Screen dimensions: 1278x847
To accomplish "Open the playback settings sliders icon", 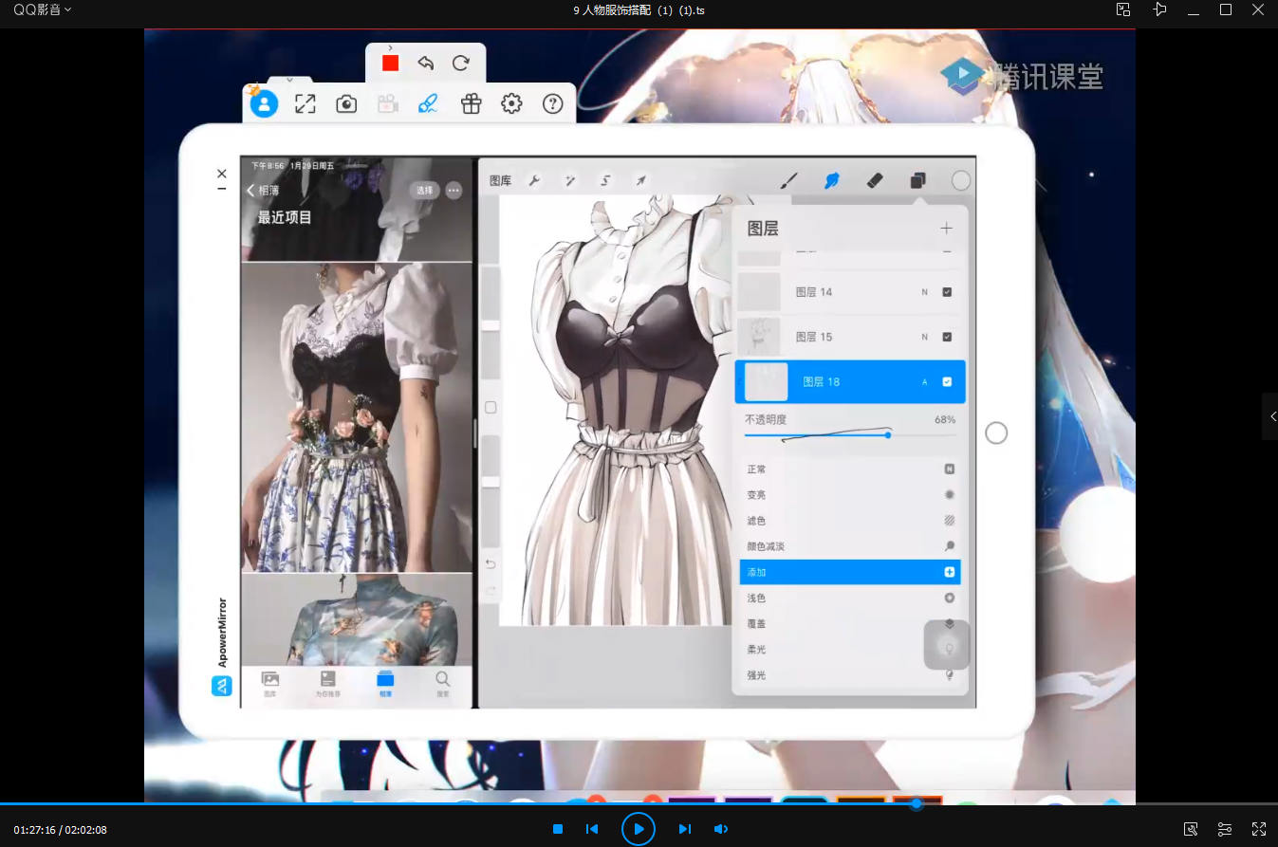I will (1225, 829).
